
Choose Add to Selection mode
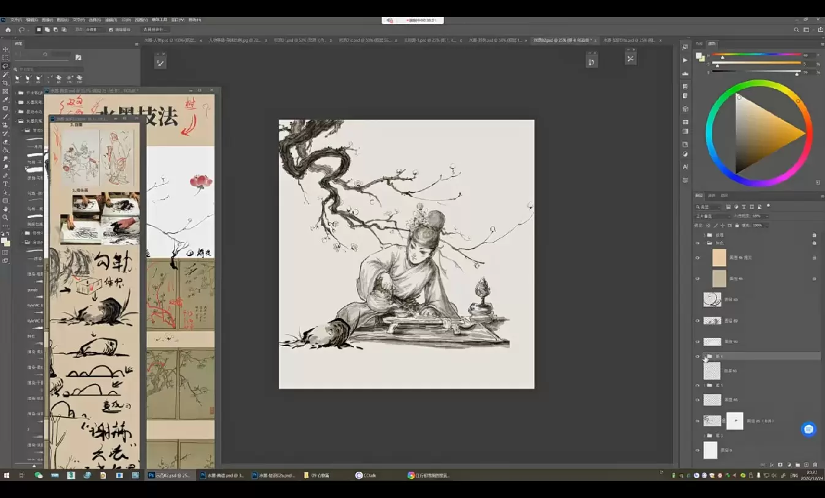pos(48,29)
